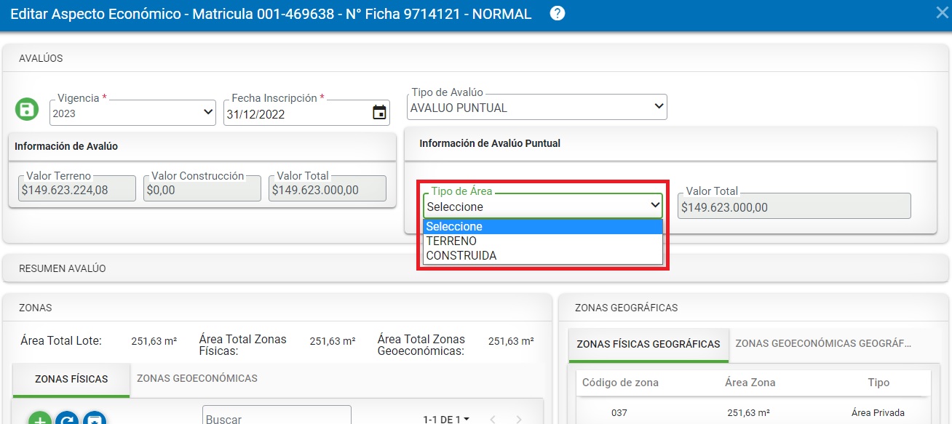Click the green add zone button

click(40, 420)
